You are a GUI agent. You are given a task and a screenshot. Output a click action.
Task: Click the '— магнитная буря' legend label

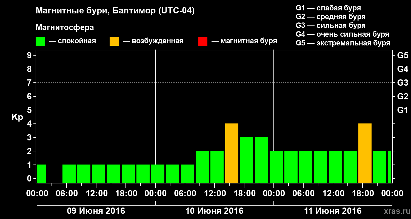point(244,41)
